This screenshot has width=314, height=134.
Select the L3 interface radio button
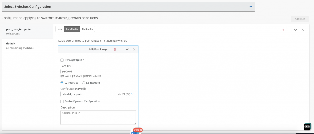click(84, 83)
